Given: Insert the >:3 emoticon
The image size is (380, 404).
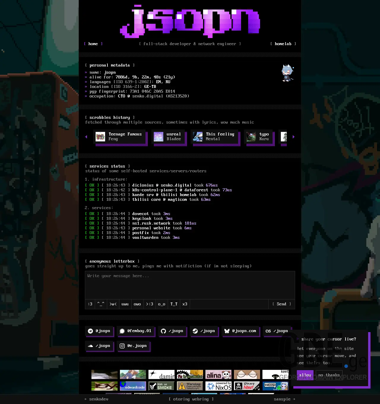Looking at the screenshot, I should [150, 304].
